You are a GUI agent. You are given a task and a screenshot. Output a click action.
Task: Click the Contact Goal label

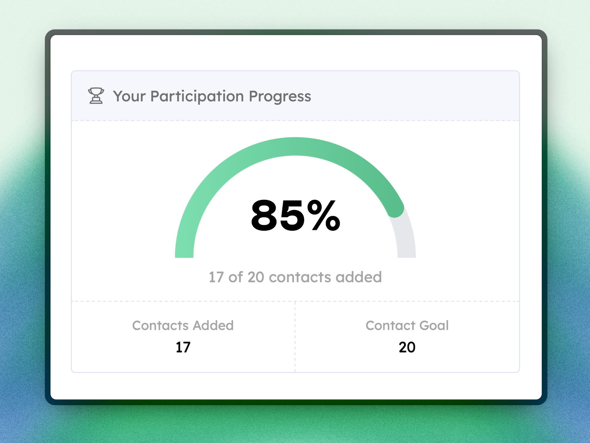click(407, 325)
